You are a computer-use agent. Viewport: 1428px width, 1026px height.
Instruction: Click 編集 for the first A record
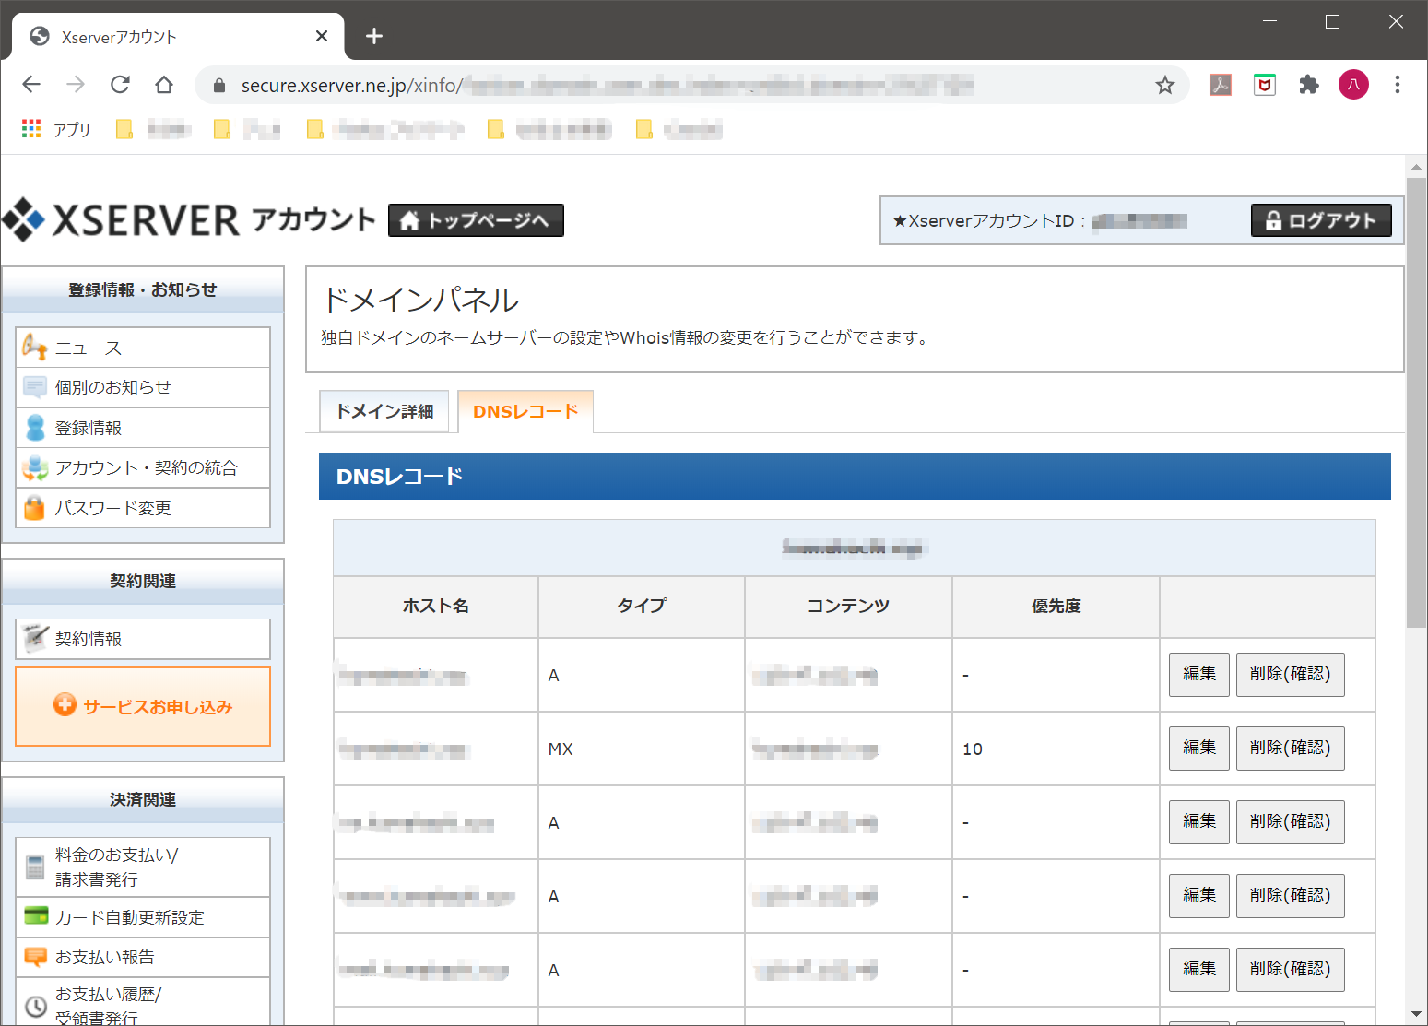(1199, 674)
